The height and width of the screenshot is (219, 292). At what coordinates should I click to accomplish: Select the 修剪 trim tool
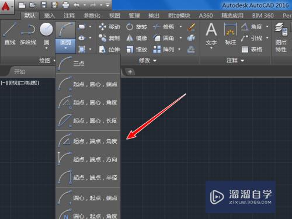point(164,27)
